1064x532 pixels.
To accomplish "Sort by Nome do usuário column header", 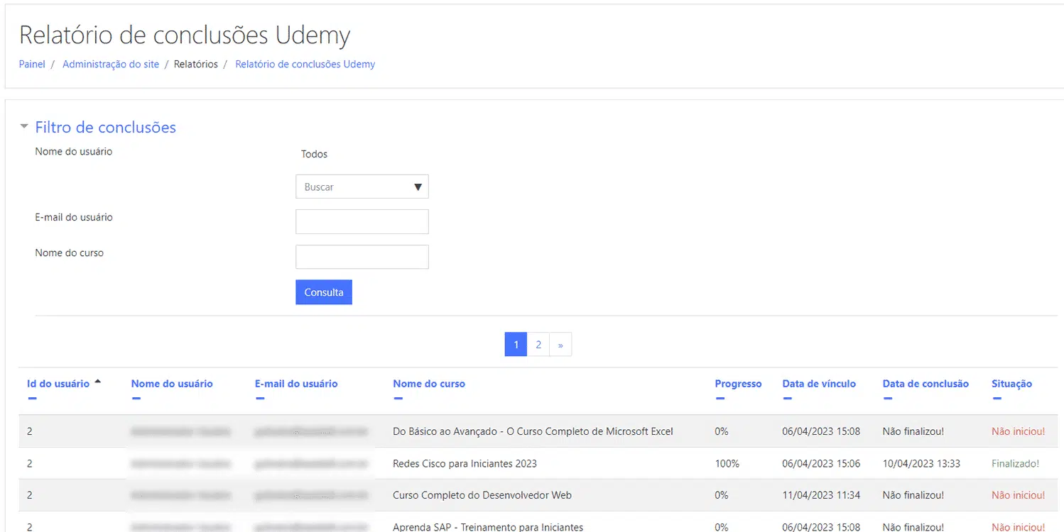I will (172, 384).
